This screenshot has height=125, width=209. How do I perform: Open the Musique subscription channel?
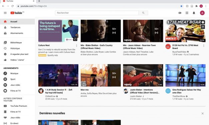pyautogui.click(x=17, y=73)
